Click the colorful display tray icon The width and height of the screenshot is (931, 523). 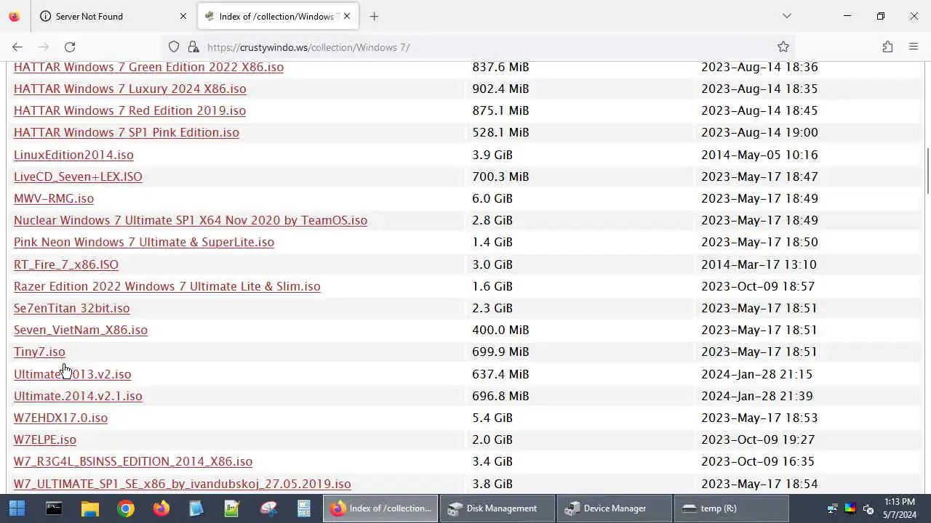[x=850, y=508]
